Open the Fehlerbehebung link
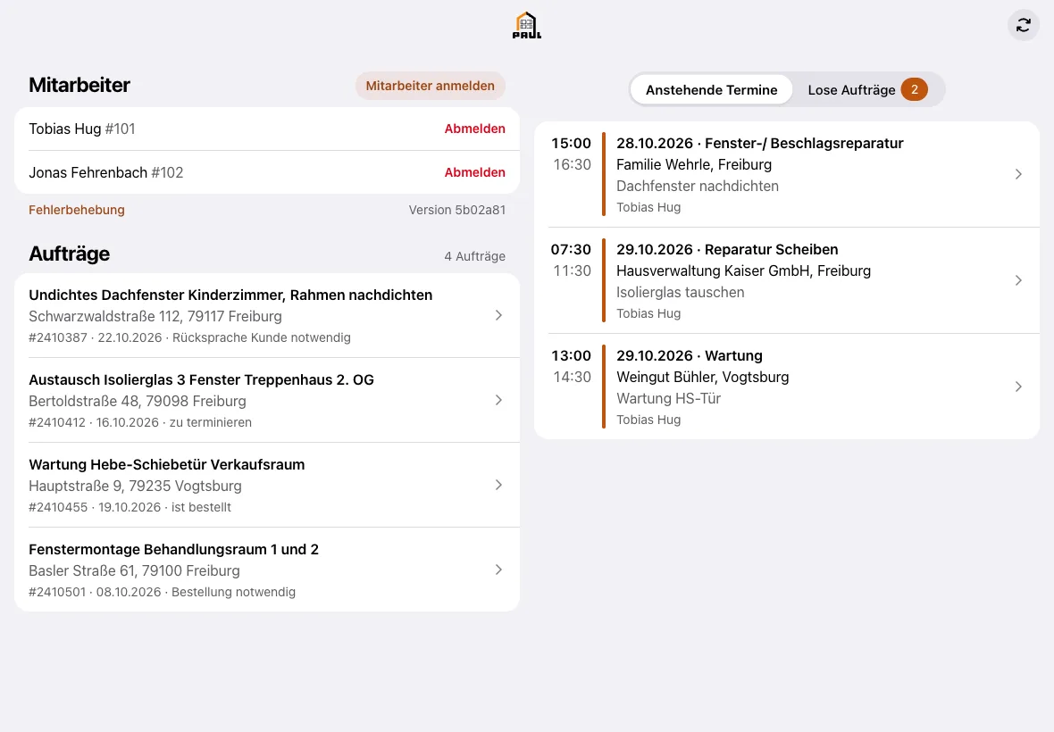This screenshot has height=732, width=1054. point(77,210)
